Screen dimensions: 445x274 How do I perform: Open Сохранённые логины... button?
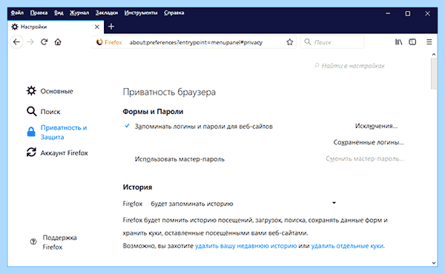tap(369, 142)
